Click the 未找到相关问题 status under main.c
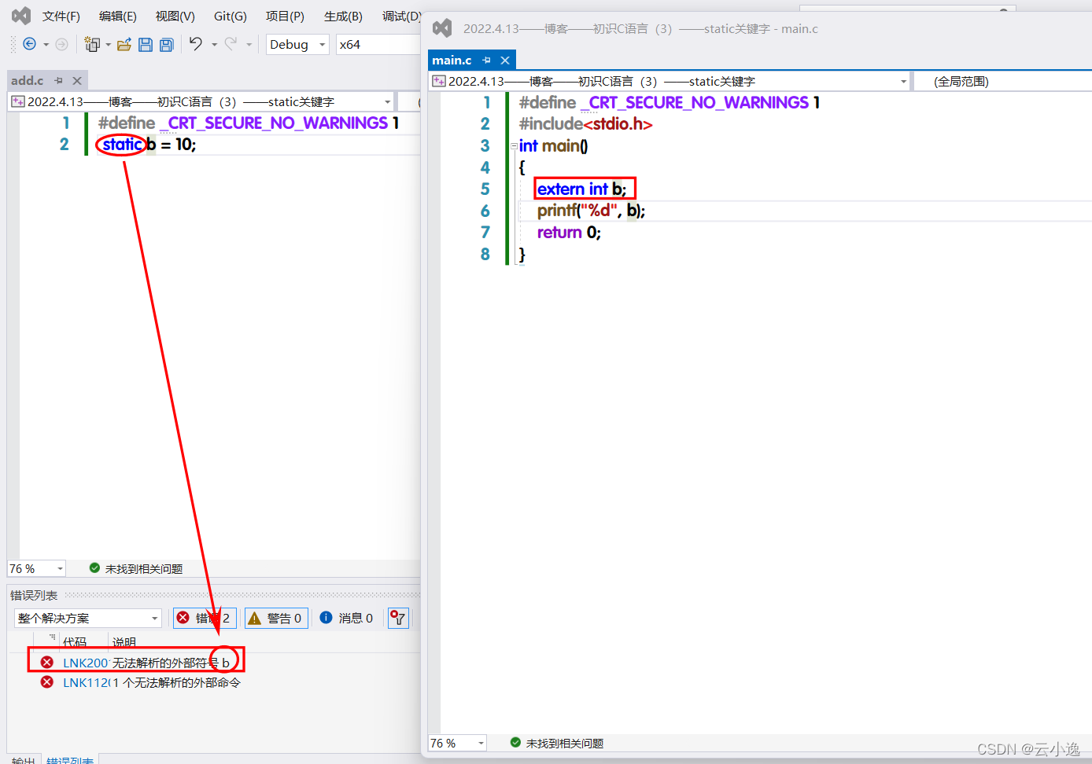Image resolution: width=1092 pixels, height=764 pixels. 565,743
